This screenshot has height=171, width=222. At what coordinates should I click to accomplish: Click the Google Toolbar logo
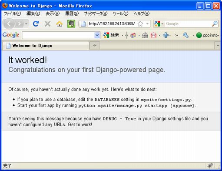point(11,35)
